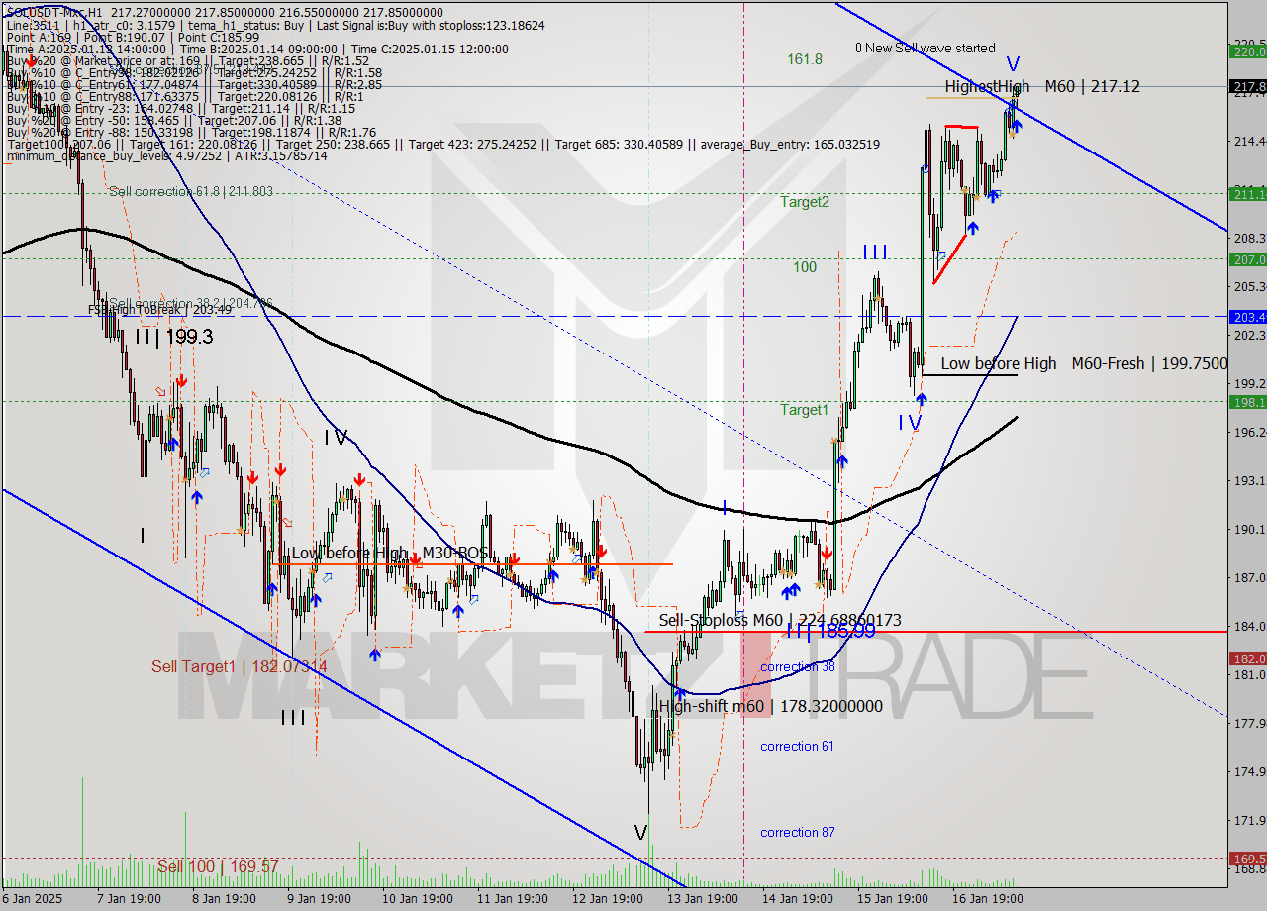Viewport: 1267px width, 911px height.
Task: Select the blue 'V' wave label at top
Action: (x=1013, y=64)
